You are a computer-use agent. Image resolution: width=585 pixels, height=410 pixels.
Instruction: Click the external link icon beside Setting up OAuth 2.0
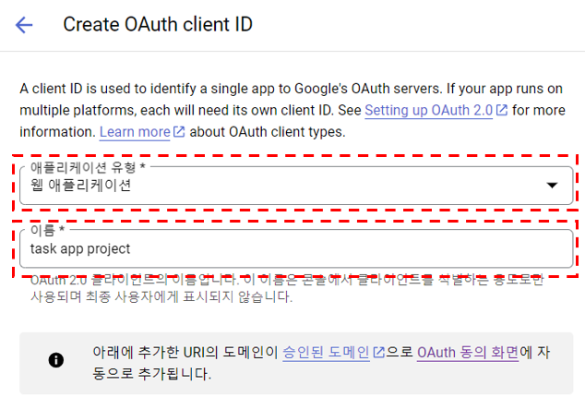coord(501,110)
